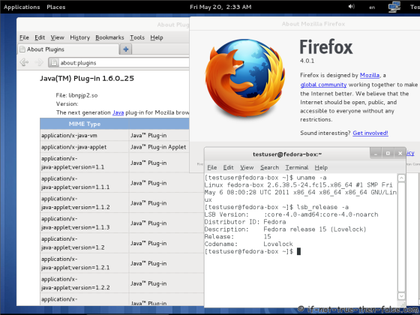Click the Firefox globe logo in About dialog
Screen dimensions: 420x315
click(245, 78)
